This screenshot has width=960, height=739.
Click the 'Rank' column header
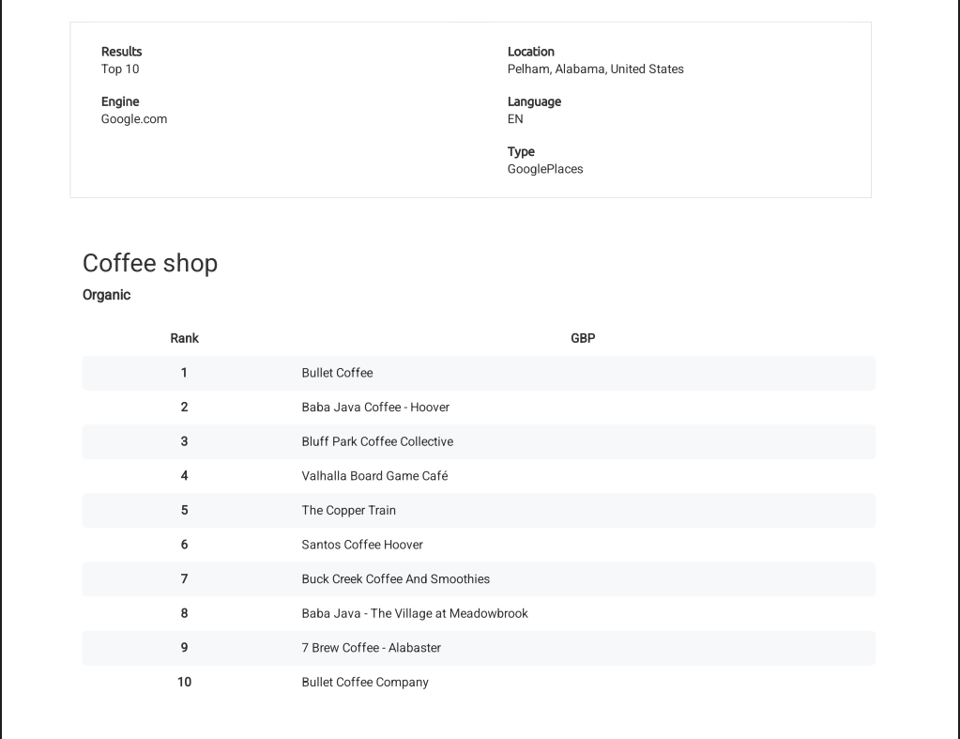184,338
